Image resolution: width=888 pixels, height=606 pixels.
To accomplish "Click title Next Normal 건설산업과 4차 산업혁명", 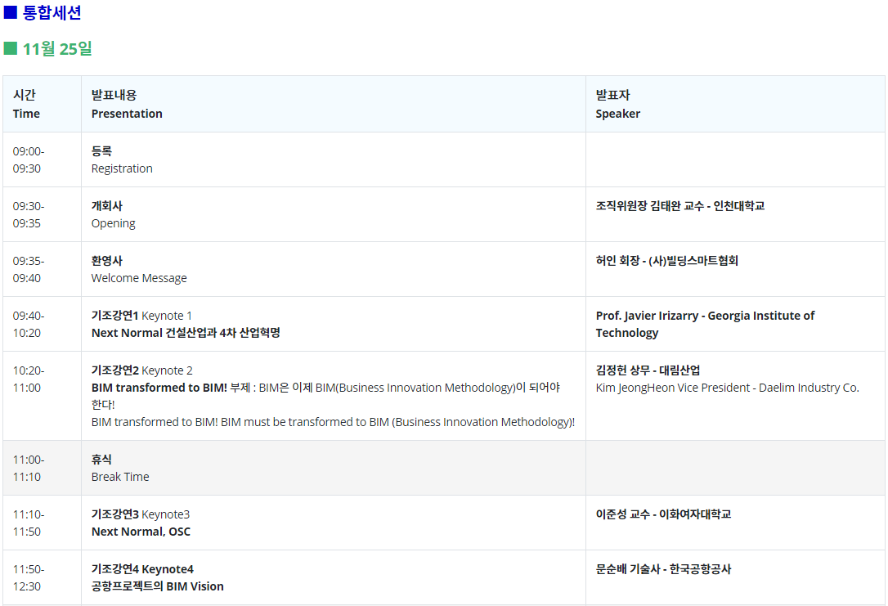I will tap(186, 333).
